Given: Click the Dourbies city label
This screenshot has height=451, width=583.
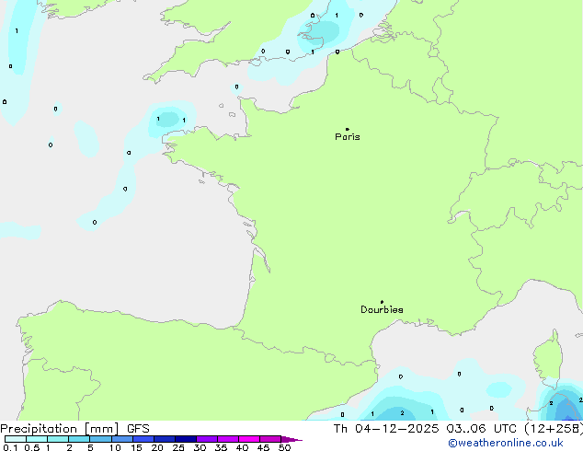Looking at the screenshot, I should tap(382, 309).
